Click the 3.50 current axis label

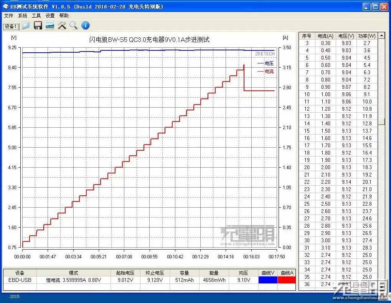(x=287, y=47)
